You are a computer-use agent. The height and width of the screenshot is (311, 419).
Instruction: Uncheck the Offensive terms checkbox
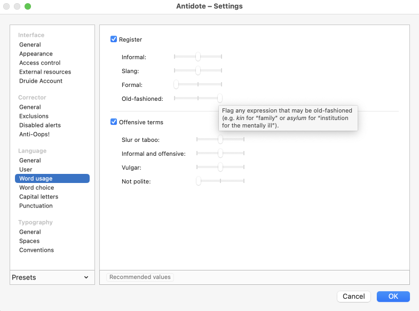pyautogui.click(x=114, y=122)
